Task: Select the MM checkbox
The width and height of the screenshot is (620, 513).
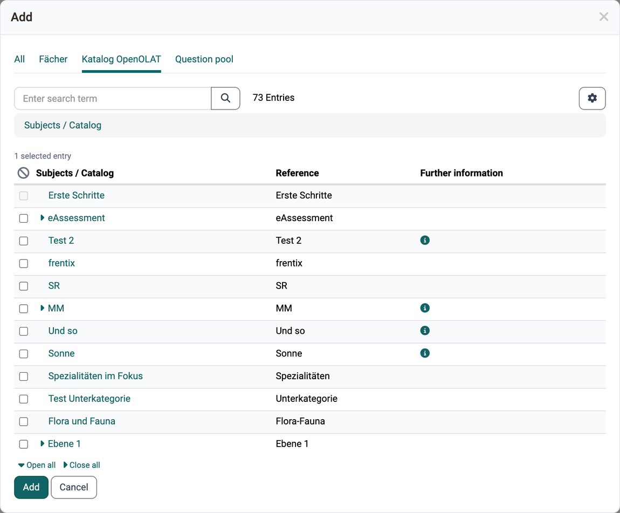Action: (24, 308)
